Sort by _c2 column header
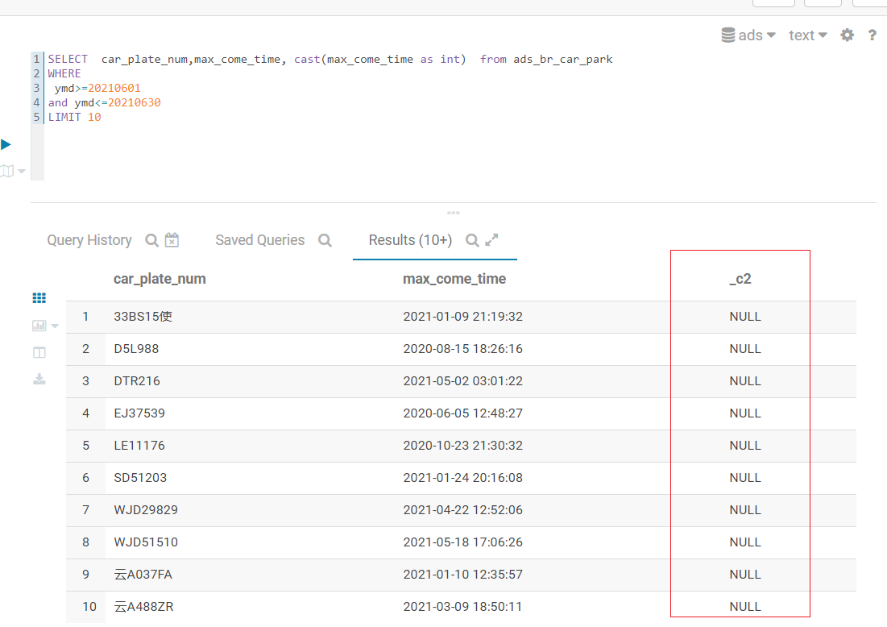887x627 pixels. pyautogui.click(x=740, y=279)
